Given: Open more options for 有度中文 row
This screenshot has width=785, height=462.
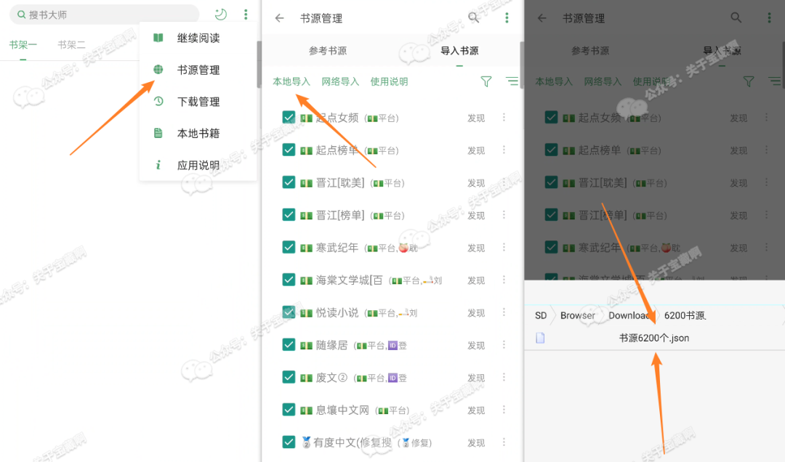Looking at the screenshot, I should (504, 442).
